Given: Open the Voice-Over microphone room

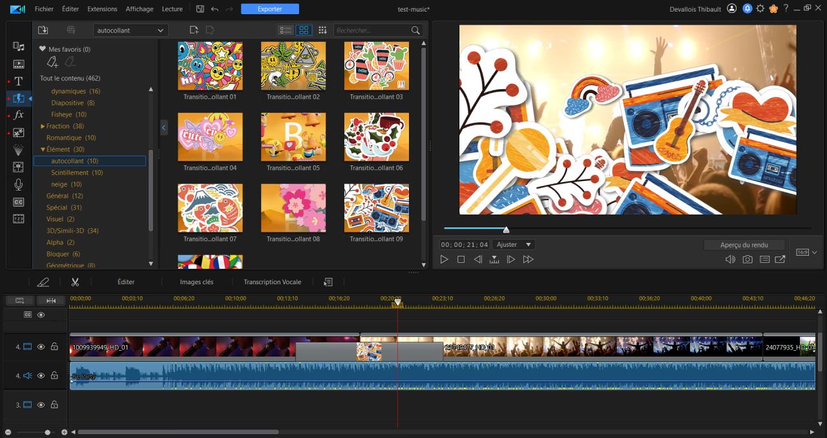Looking at the screenshot, I should [x=19, y=185].
